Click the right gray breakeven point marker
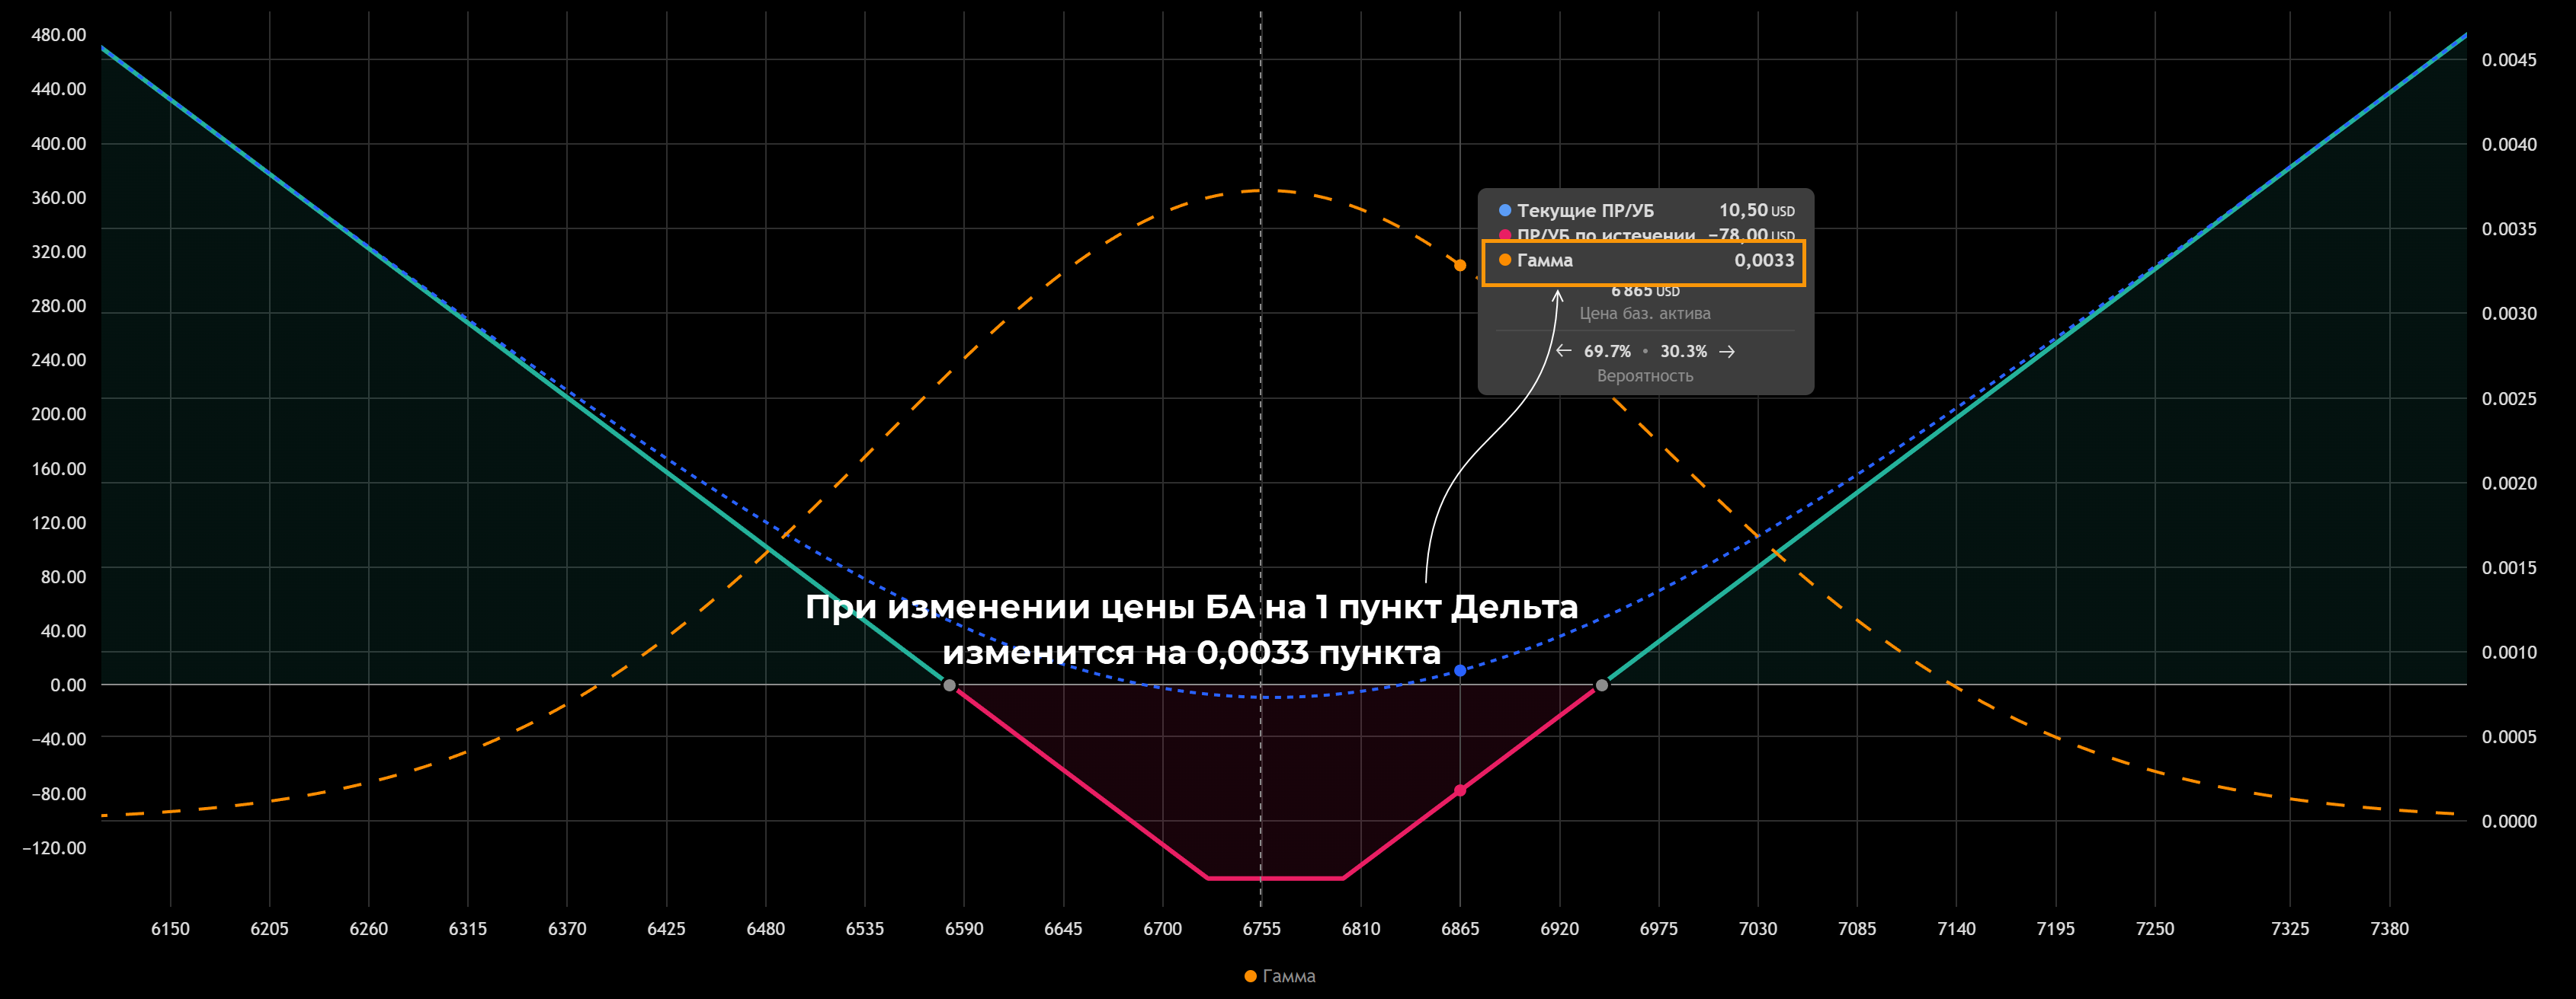 pyautogui.click(x=1602, y=685)
